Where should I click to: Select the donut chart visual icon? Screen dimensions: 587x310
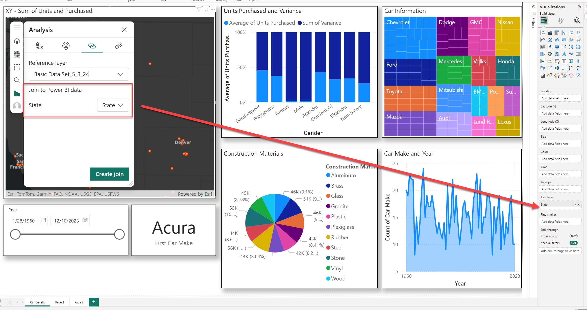tap(578, 47)
